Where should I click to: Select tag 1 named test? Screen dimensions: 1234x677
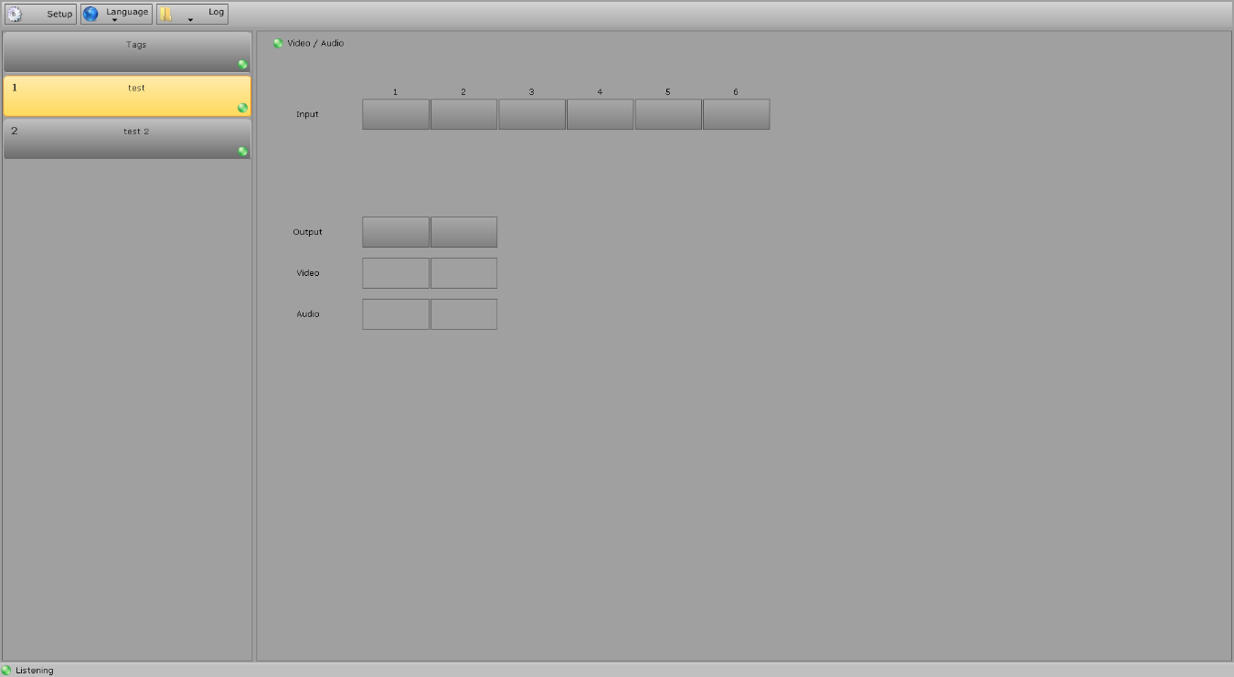tap(127, 96)
